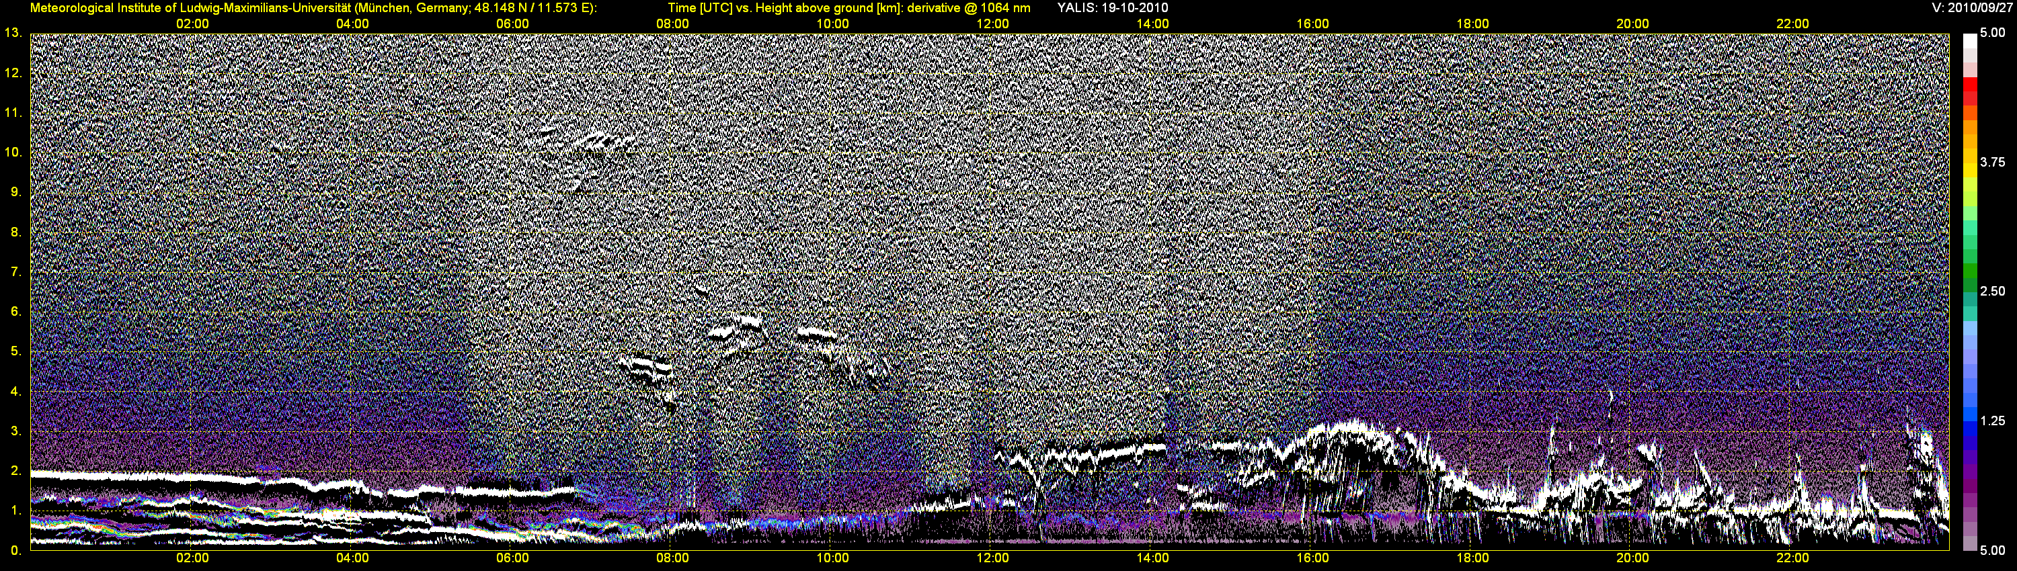Click the 12:00 label on the top time axis
Screen dimensions: 2017x571
(x=992, y=24)
